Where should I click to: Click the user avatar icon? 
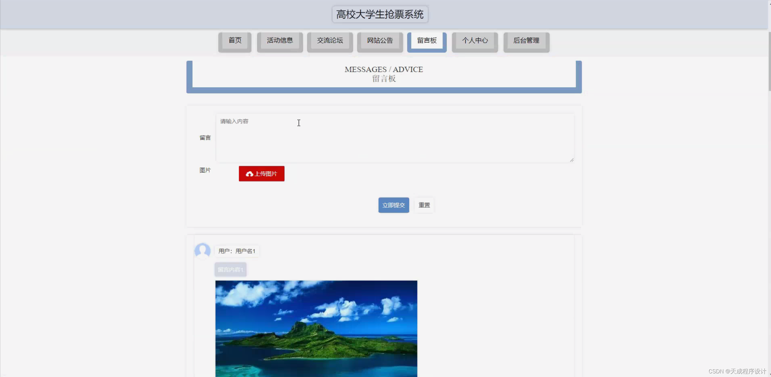point(203,250)
